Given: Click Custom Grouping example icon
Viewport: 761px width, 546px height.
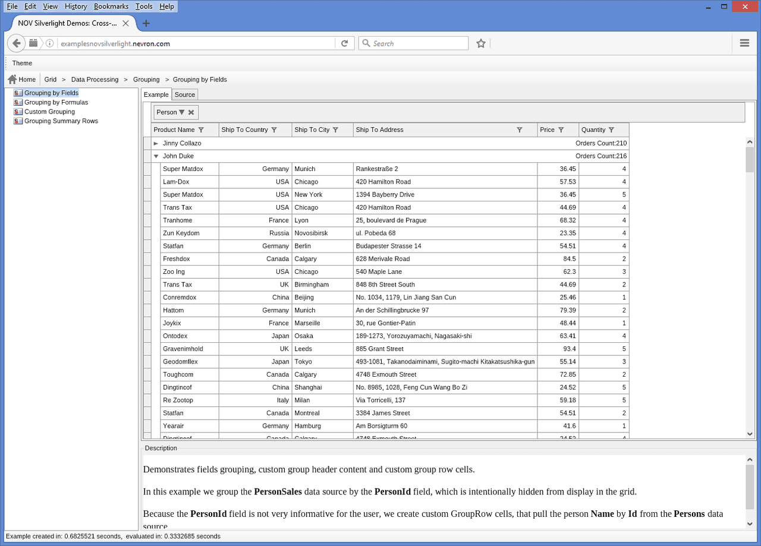Looking at the screenshot, I should [x=18, y=112].
